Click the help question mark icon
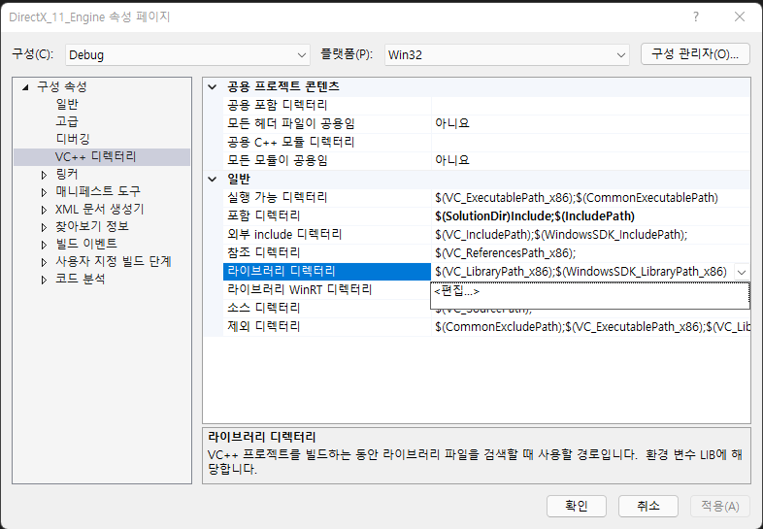This screenshot has width=763, height=529. tap(696, 17)
